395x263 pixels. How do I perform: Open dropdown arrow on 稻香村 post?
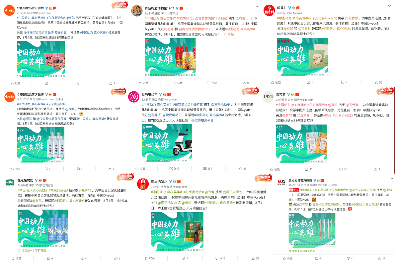(x=389, y=6)
